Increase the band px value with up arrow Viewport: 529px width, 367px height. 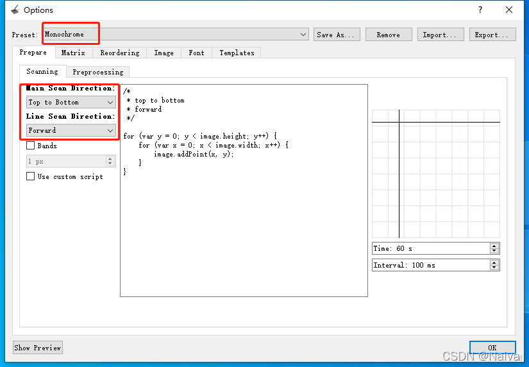point(110,158)
